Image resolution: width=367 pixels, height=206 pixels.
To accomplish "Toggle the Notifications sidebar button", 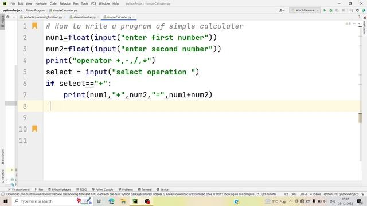I will click(x=365, y=25).
